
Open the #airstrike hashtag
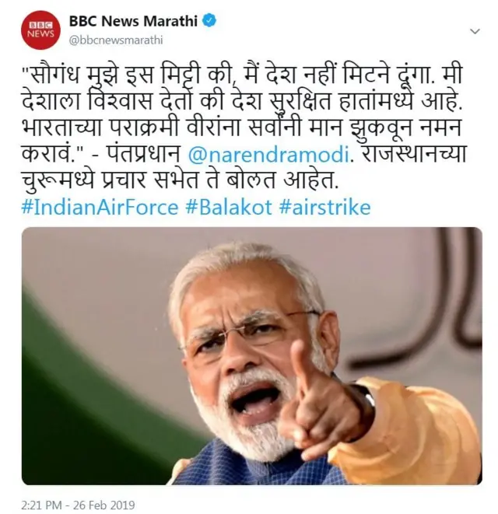(325, 208)
